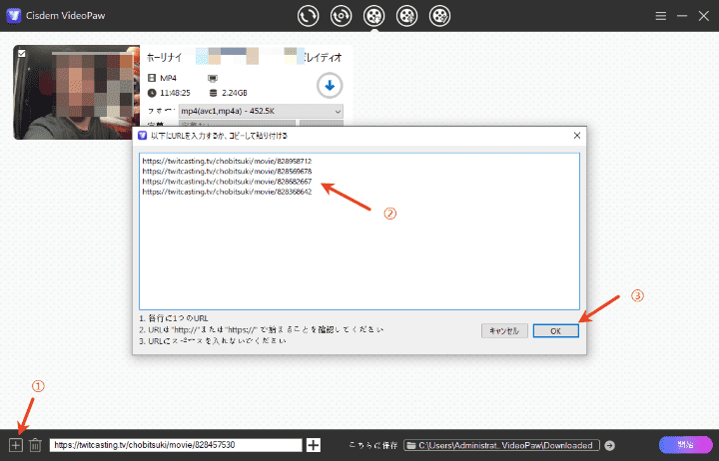Click the キャンセル button
Screen dimensions: 719x461
504,331
